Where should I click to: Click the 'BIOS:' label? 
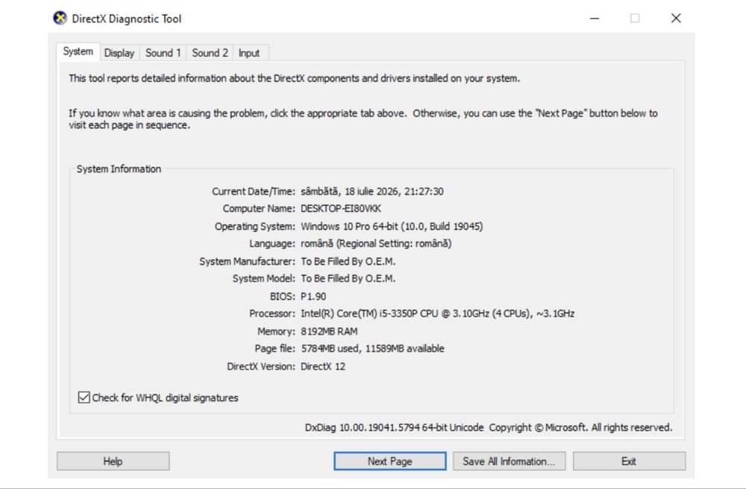[x=282, y=296]
